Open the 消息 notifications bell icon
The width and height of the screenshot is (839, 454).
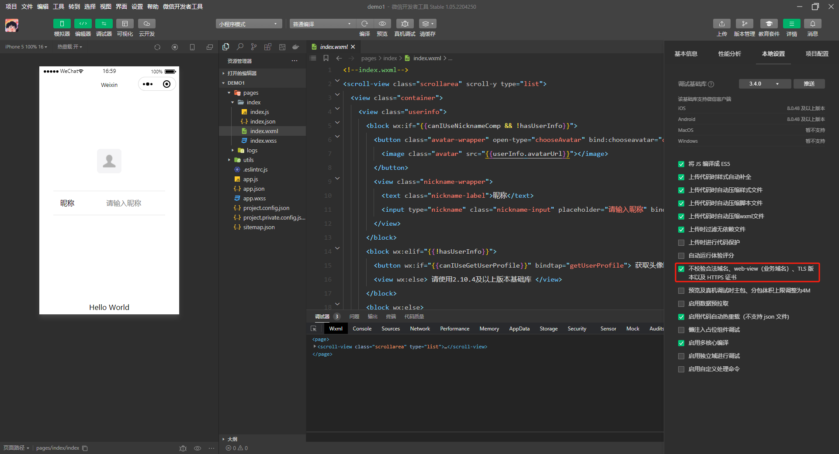click(812, 24)
